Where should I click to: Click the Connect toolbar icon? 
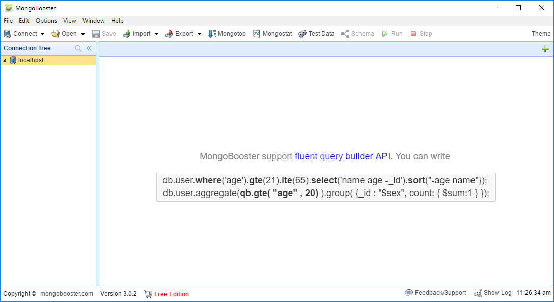pyautogui.click(x=8, y=34)
